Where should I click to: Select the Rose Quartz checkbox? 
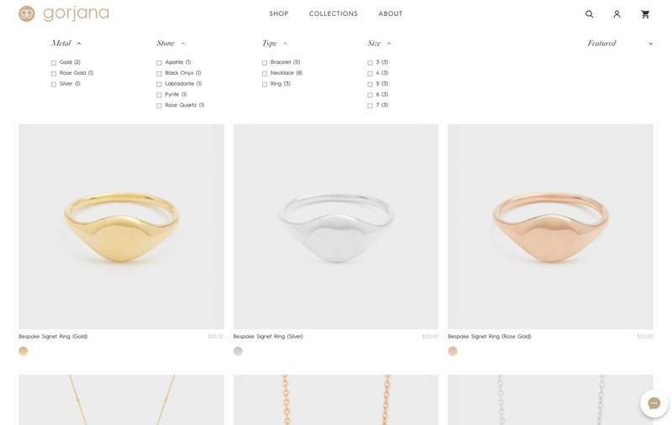159,105
